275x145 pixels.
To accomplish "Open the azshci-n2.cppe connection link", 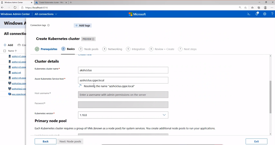I will click(x=19, y=62).
